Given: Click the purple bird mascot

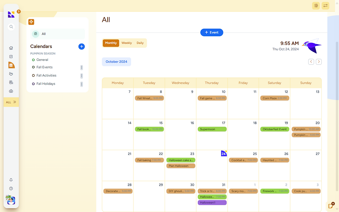Looking at the screenshot, I should click(312, 46).
